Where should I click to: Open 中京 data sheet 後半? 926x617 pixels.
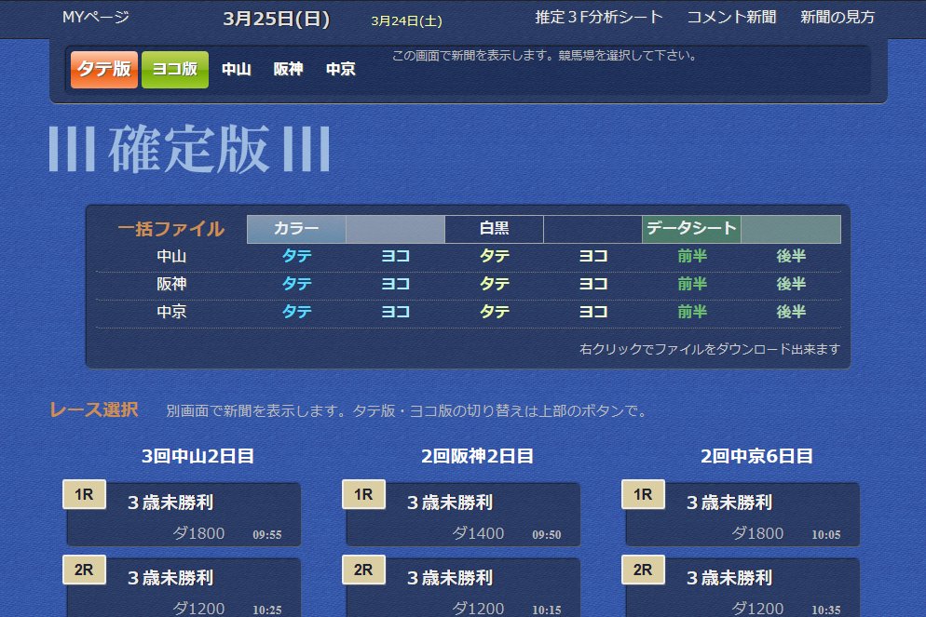point(791,312)
